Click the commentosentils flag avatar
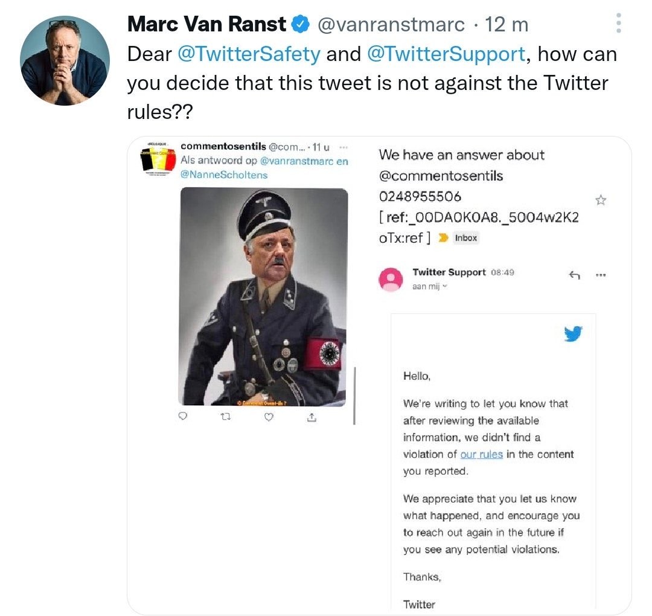652x616 pixels. tap(157, 159)
